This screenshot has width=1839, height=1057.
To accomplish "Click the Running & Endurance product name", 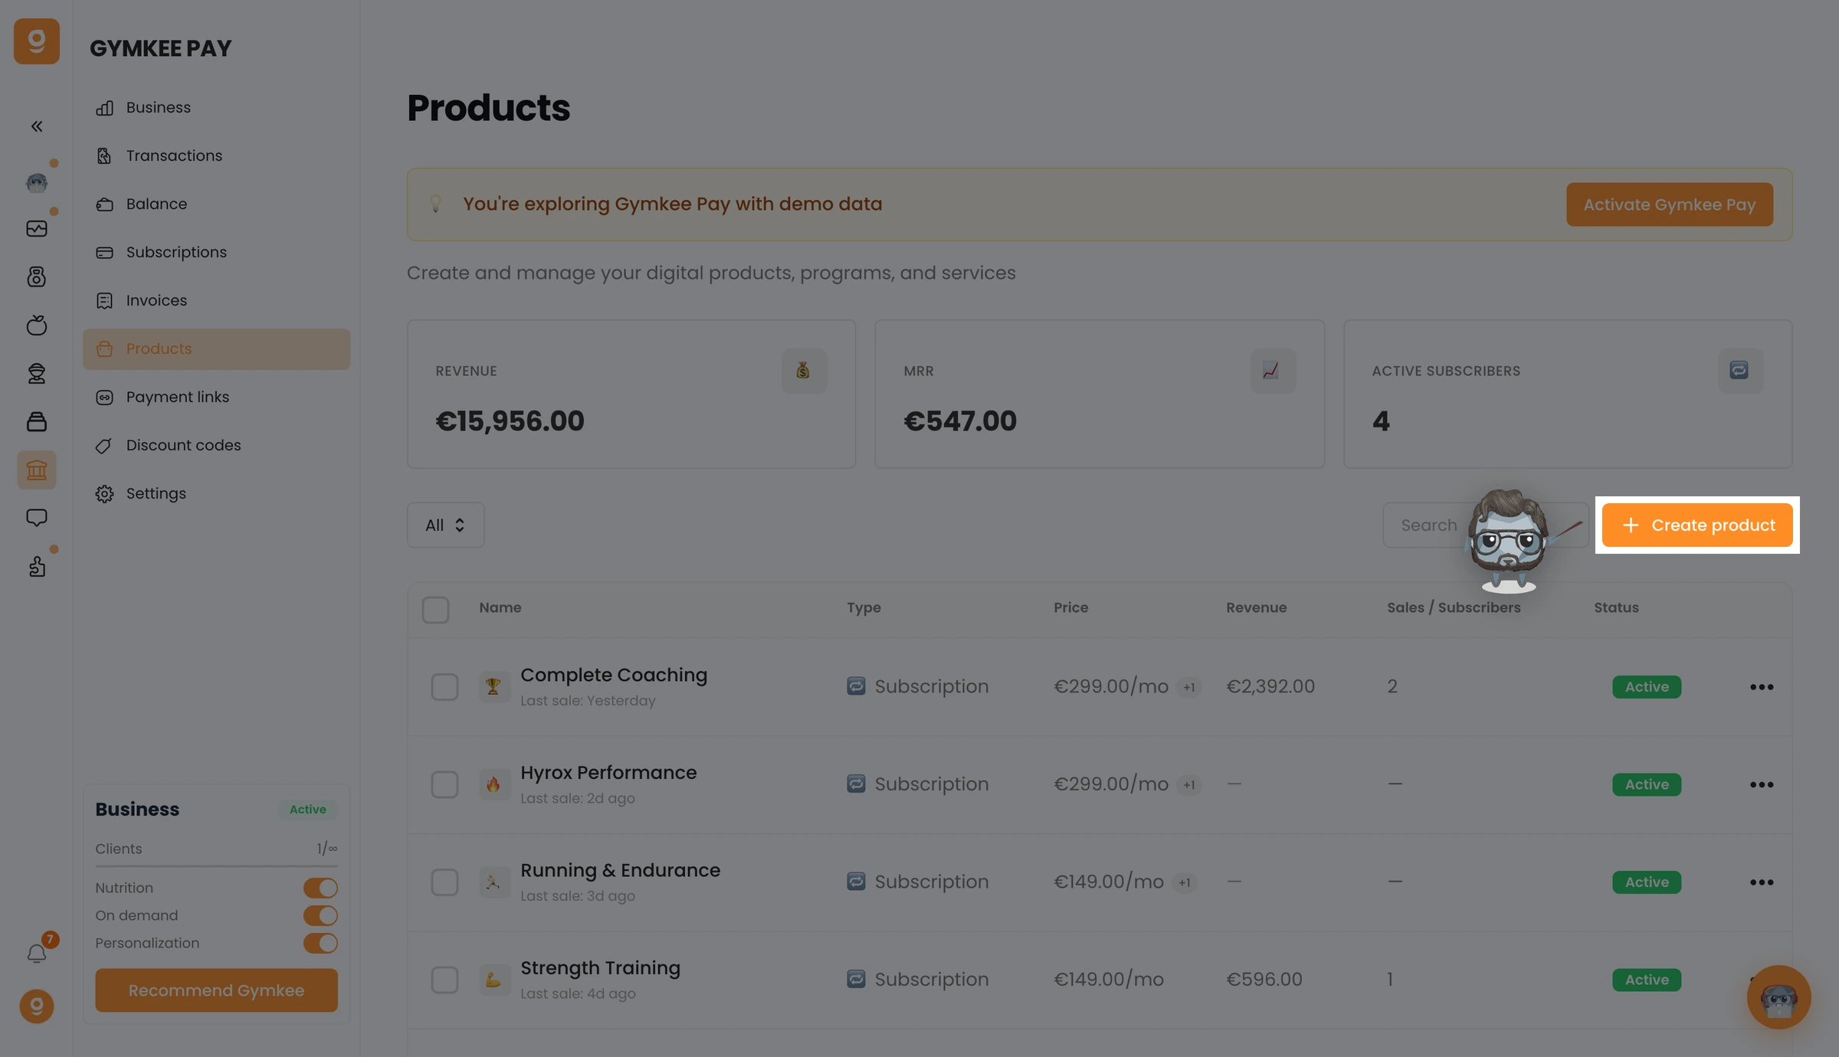I will [620, 870].
